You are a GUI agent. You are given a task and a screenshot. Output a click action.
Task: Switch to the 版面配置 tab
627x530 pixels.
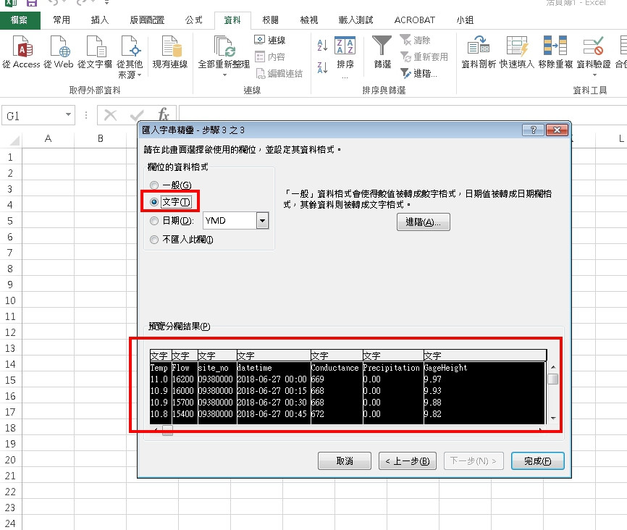(x=147, y=20)
